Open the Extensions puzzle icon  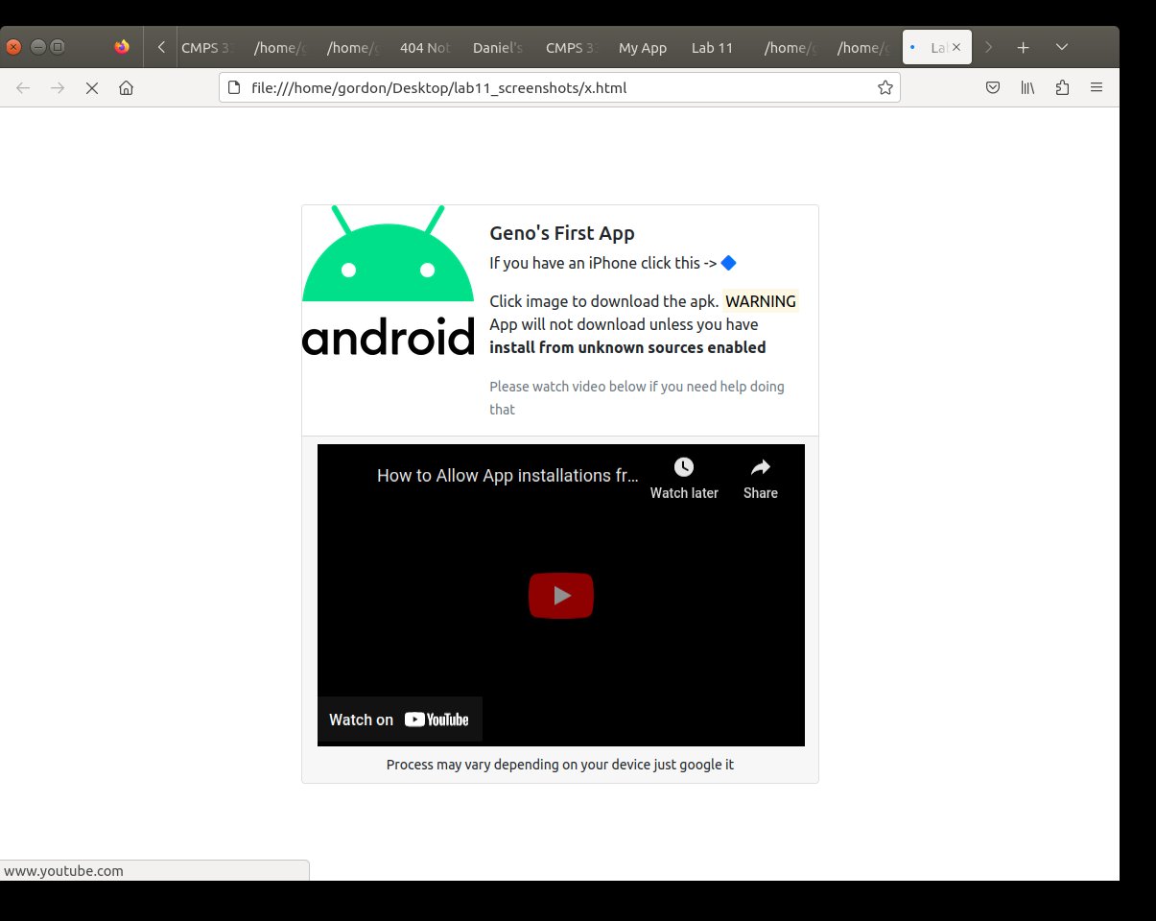click(1062, 88)
